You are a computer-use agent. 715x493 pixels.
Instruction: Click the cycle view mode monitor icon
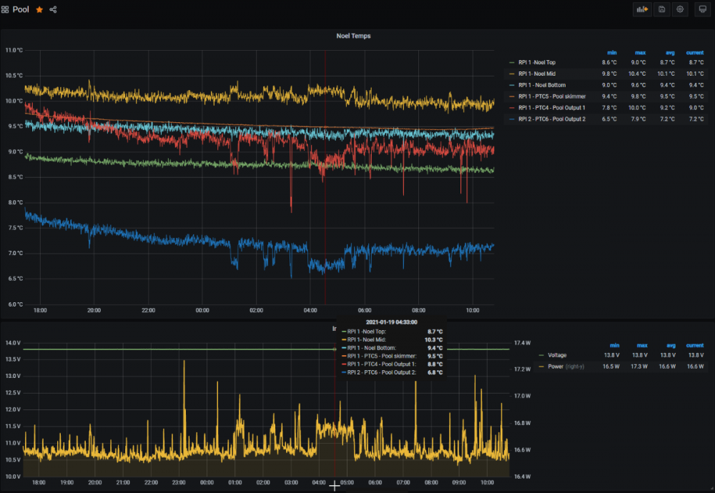(x=701, y=9)
